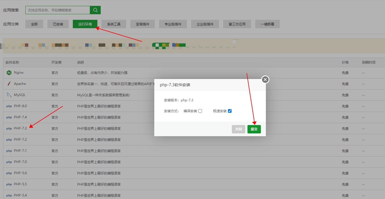Click the PHP-7.3 software name

20,128
